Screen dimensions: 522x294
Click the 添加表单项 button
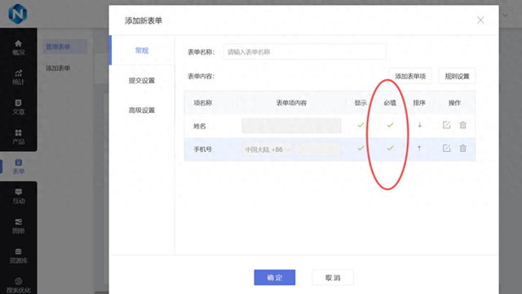pos(410,76)
